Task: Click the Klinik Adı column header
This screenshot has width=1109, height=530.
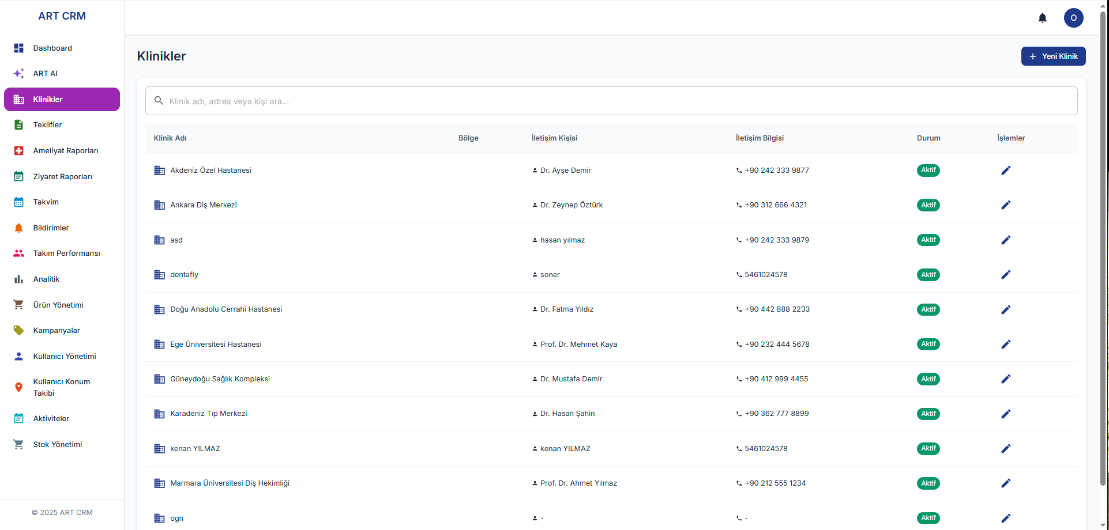Action: [x=170, y=138]
